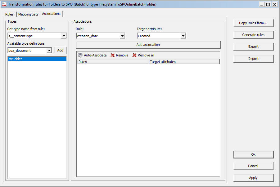This screenshot has height=187, width=280.
Task: Click the red X Remove icon
Action: pyautogui.click(x=113, y=55)
